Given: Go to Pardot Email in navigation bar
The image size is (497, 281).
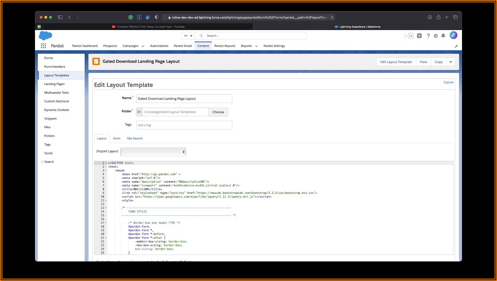Looking at the screenshot, I should [183, 46].
